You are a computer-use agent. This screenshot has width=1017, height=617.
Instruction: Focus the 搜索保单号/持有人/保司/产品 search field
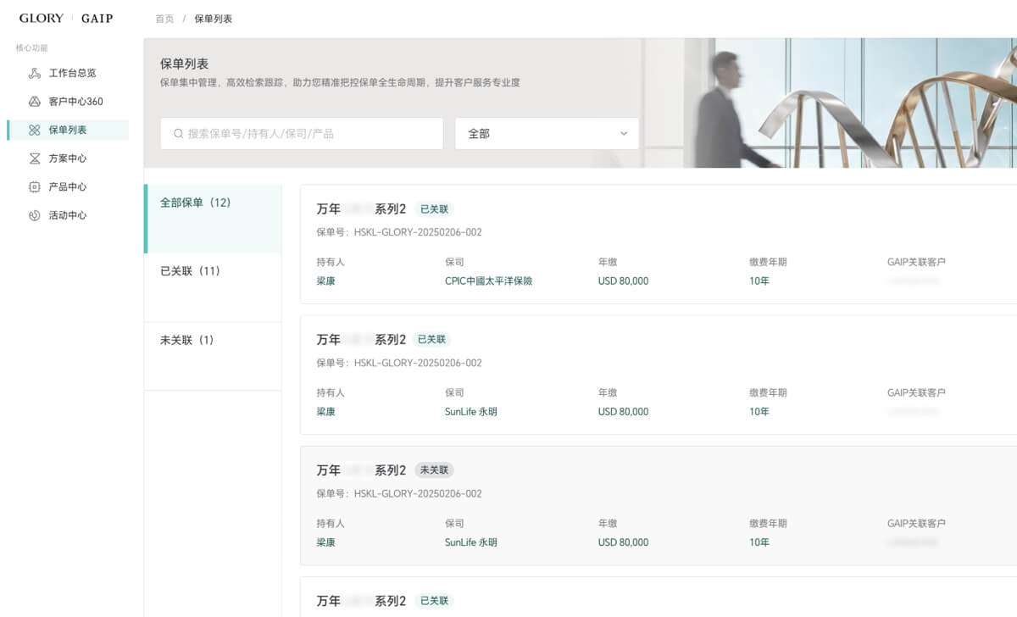pyautogui.click(x=302, y=134)
